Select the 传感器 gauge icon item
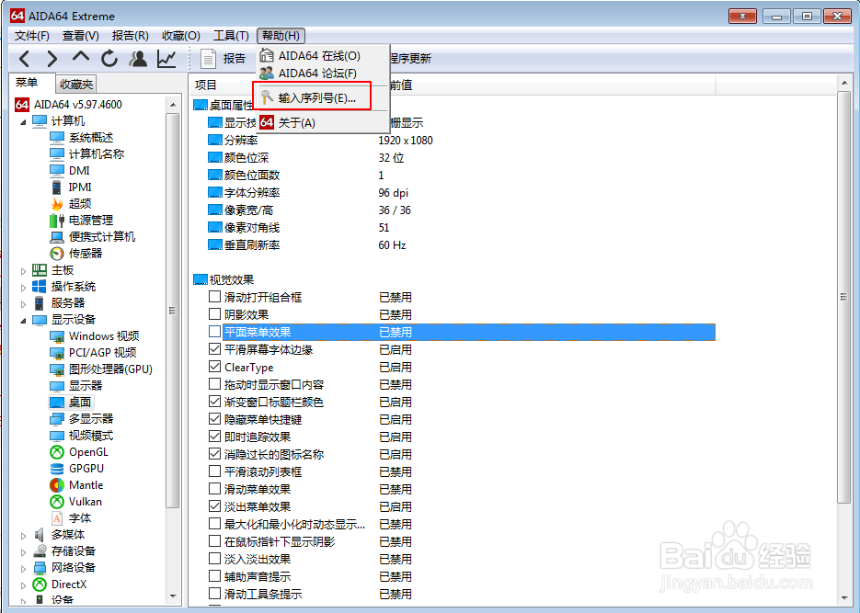This screenshot has height=613, width=860. point(75,253)
